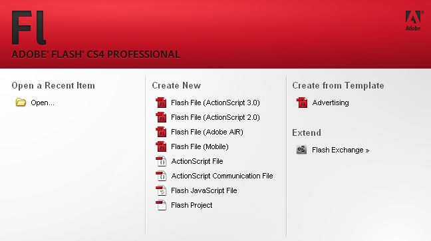
Task: Create a new ActionScript File
Action: (197, 161)
